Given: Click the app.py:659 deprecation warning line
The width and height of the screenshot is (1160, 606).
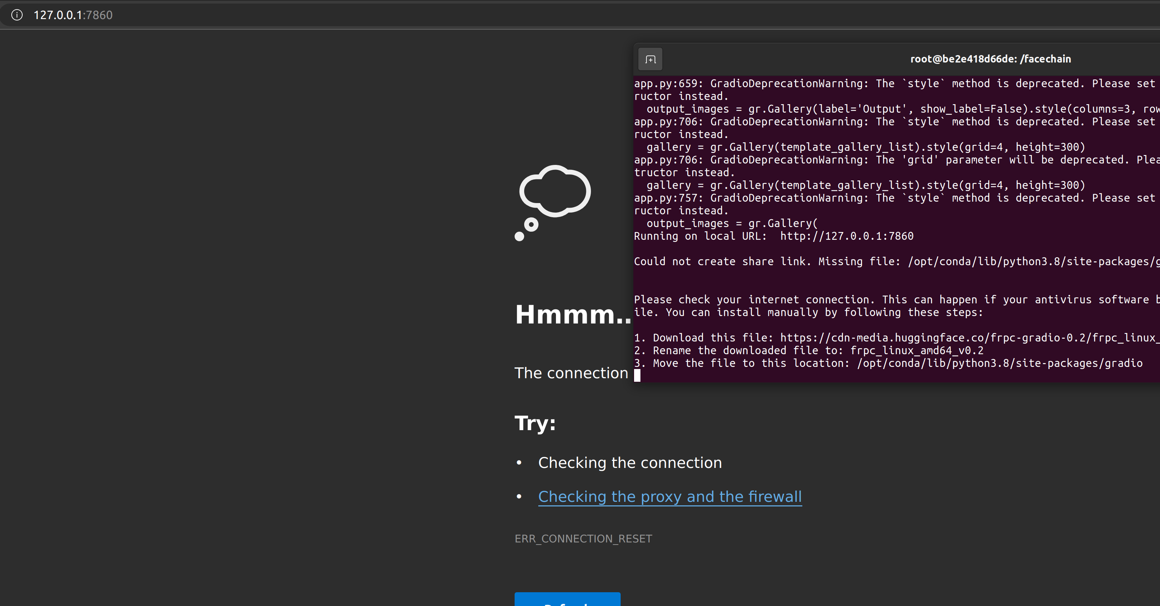Looking at the screenshot, I should click(897, 84).
